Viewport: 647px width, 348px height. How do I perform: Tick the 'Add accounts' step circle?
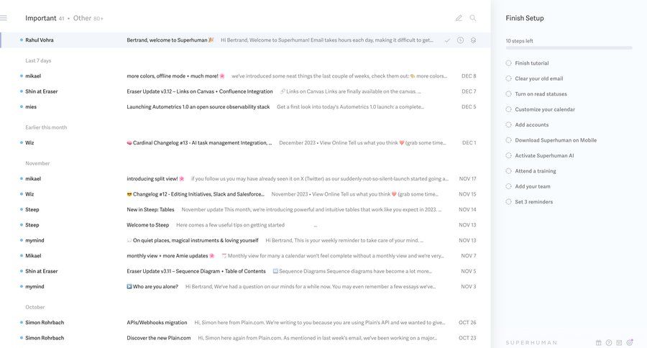(509, 125)
